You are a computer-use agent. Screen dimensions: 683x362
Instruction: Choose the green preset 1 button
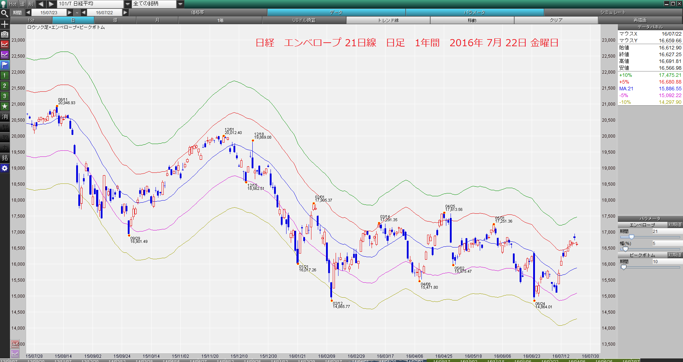pos(5,75)
